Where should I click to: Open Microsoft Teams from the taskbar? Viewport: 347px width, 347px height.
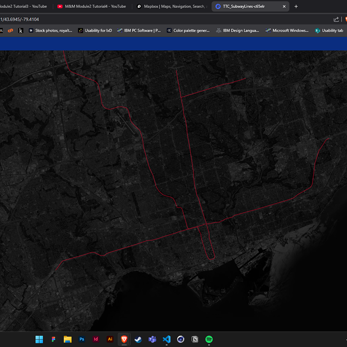[153, 339]
